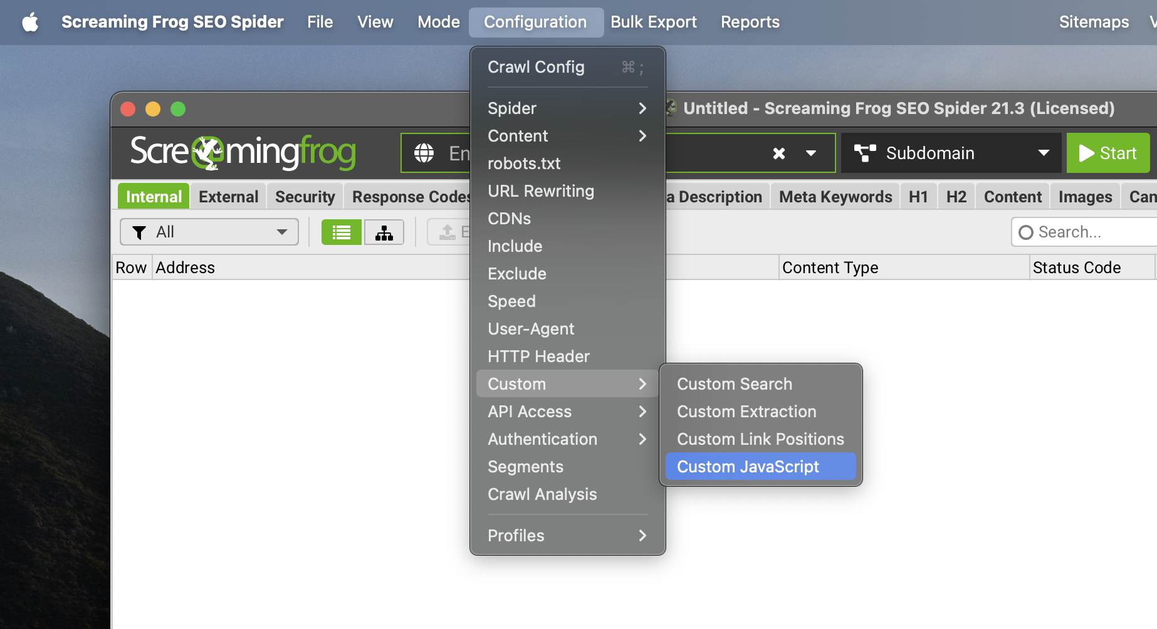
Task: Choose Custom Extraction from submenu
Action: 746,412
